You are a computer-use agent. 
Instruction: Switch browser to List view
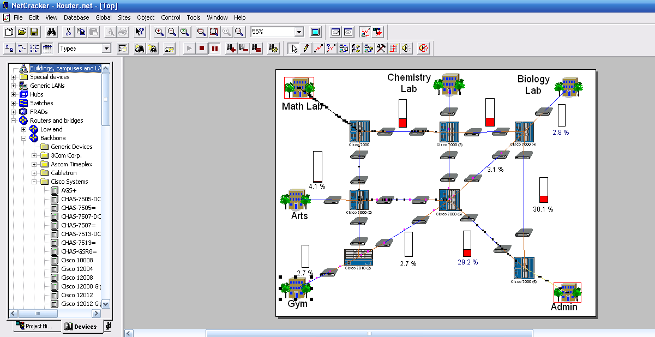[x=34, y=49]
